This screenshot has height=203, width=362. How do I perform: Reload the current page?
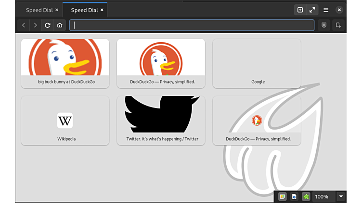[48, 25]
